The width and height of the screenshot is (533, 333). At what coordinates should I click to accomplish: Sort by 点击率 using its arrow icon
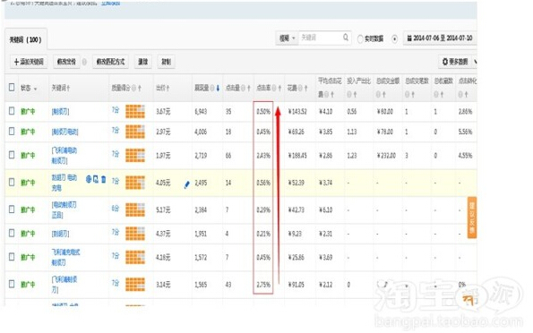(279, 88)
